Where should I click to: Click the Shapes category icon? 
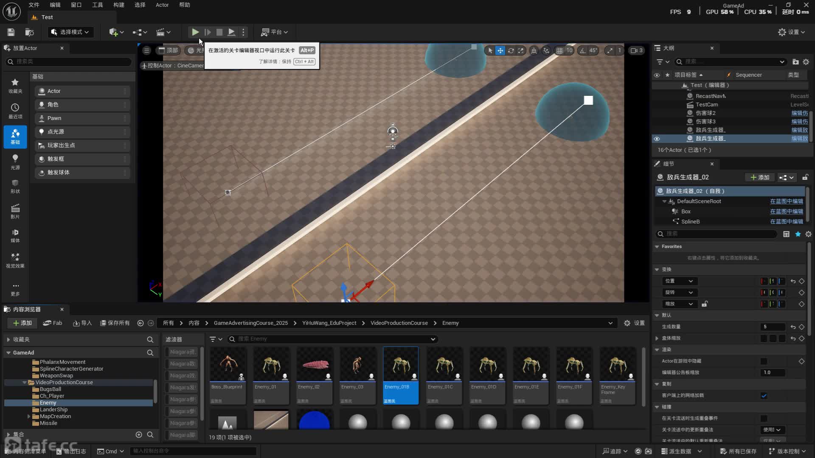[x=15, y=186]
